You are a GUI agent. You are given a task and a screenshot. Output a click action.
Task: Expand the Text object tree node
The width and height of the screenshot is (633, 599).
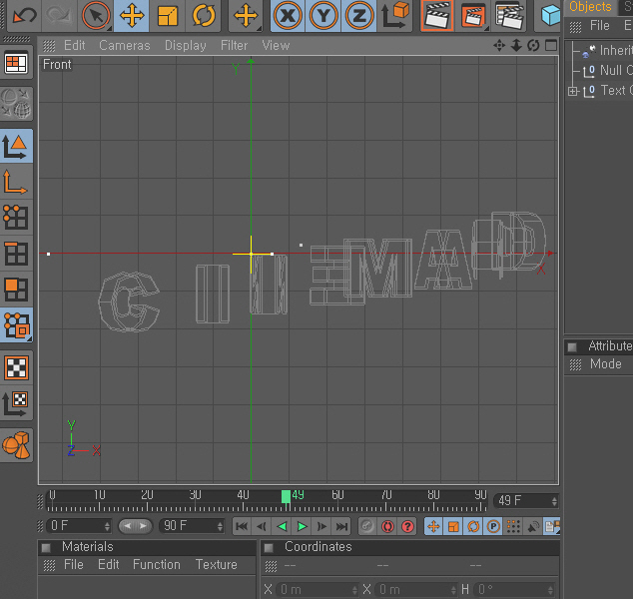(572, 91)
